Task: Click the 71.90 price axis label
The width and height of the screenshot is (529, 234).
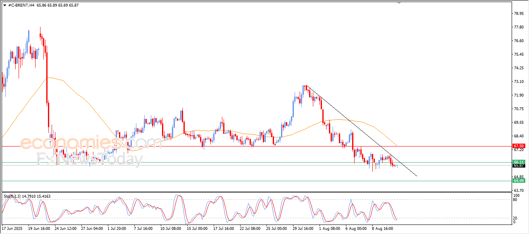Action: coord(519,95)
